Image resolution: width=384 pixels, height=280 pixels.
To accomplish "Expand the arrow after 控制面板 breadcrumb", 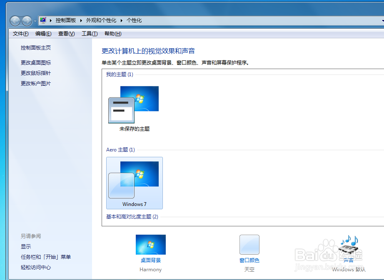I will (81, 20).
